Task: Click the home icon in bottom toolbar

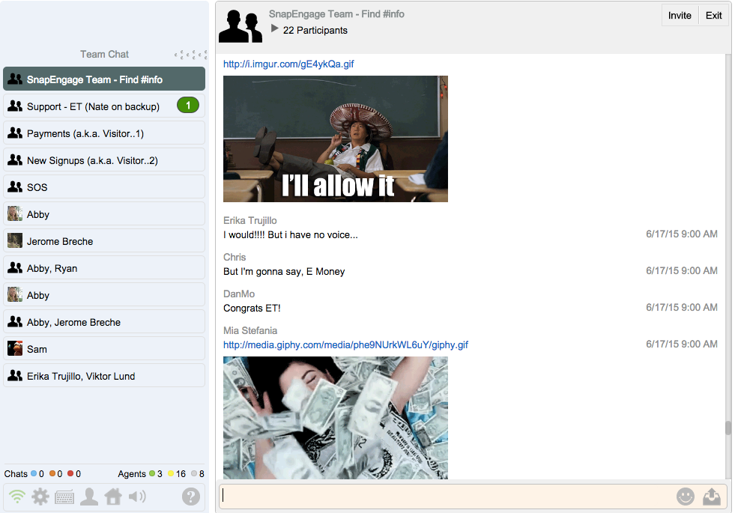Action: [113, 497]
